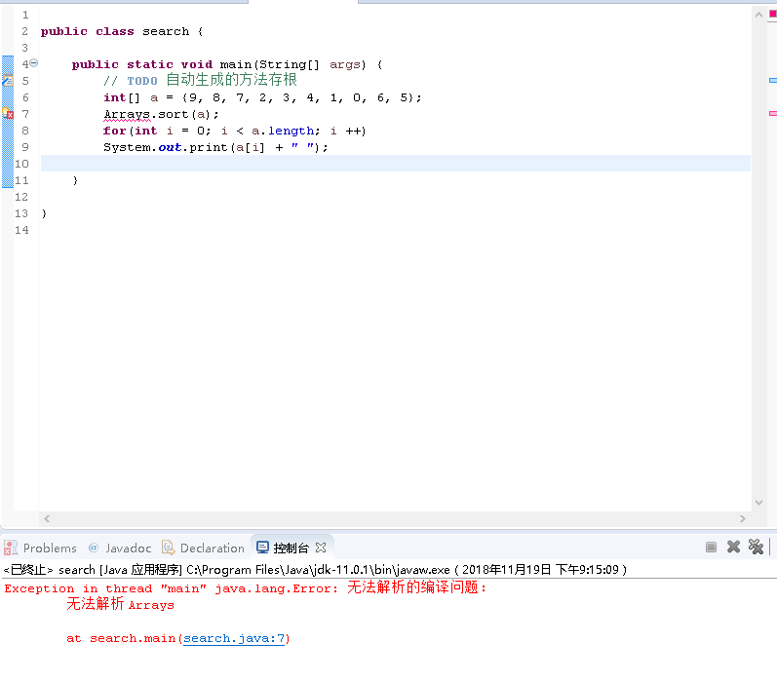Click the '无法解析 Arrays' error message
This screenshot has height=681, width=777.
coord(121,604)
